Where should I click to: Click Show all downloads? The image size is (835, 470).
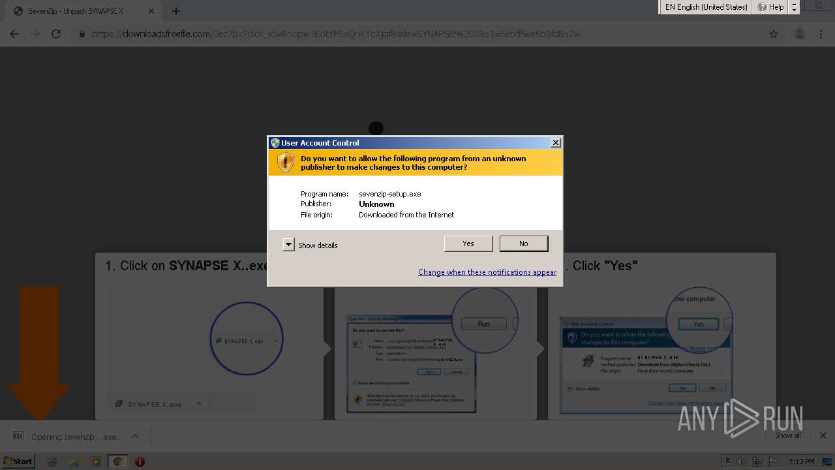(x=788, y=435)
